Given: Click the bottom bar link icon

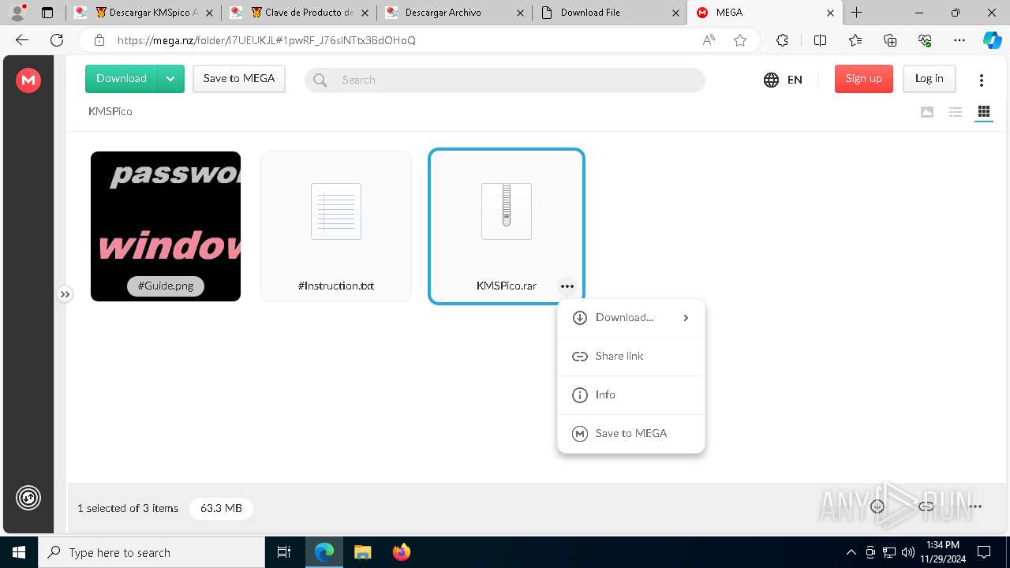Looking at the screenshot, I should (x=926, y=506).
